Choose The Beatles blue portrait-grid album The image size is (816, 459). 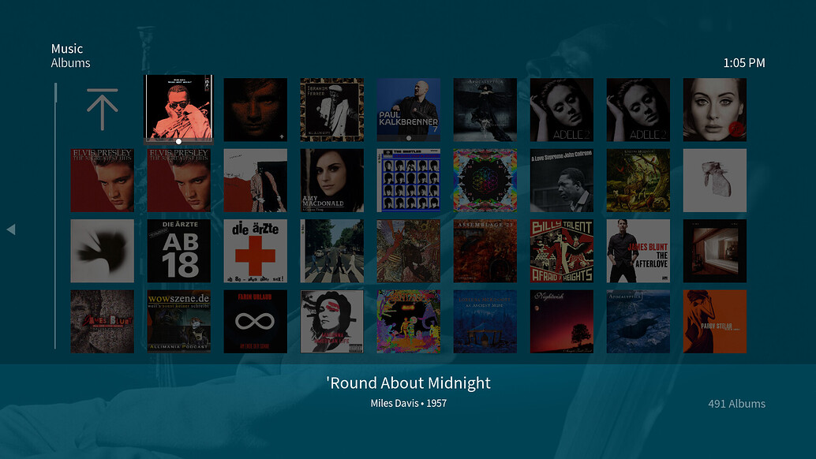(x=408, y=181)
